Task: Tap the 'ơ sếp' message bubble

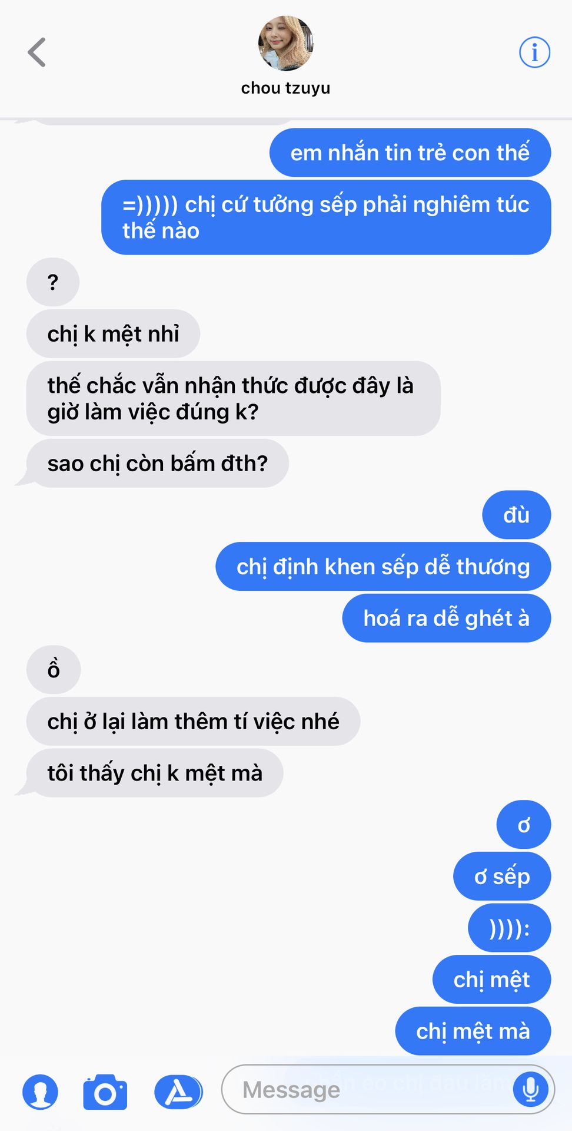Action: pyautogui.click(x=502, y=876)
